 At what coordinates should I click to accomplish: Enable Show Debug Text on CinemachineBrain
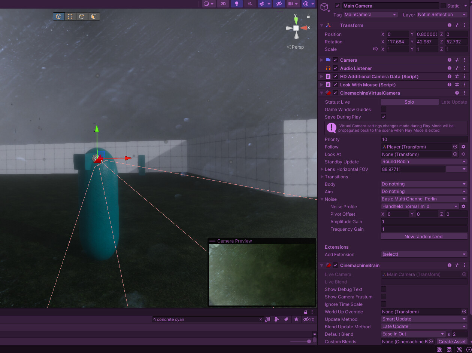[383, 289]
